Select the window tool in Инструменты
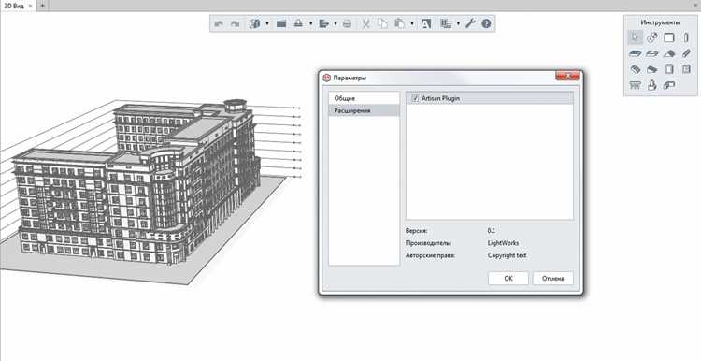701x361 pixels. pyautogui.click(x=686, y=69)
